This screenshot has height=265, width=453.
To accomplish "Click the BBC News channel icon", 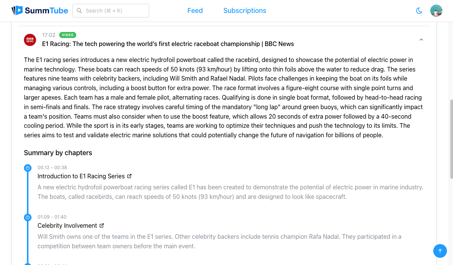I will (x=30, y=40).
